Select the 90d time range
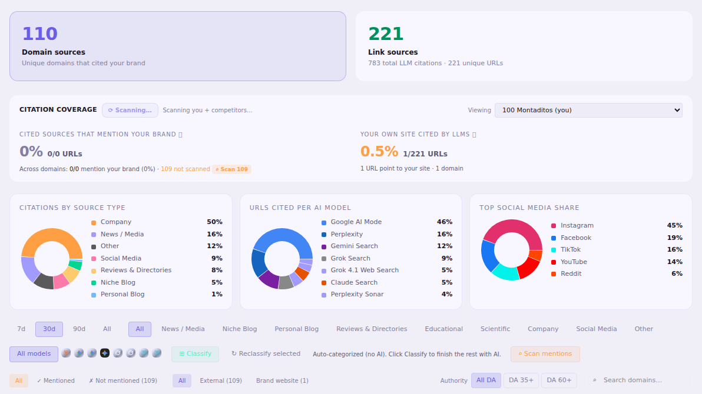Screen dimensions: 702x394 [80, 329]
